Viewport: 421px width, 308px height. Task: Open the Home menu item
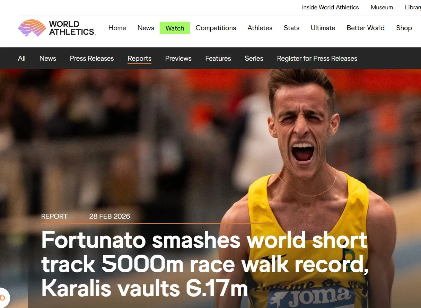tap(117, 28)
